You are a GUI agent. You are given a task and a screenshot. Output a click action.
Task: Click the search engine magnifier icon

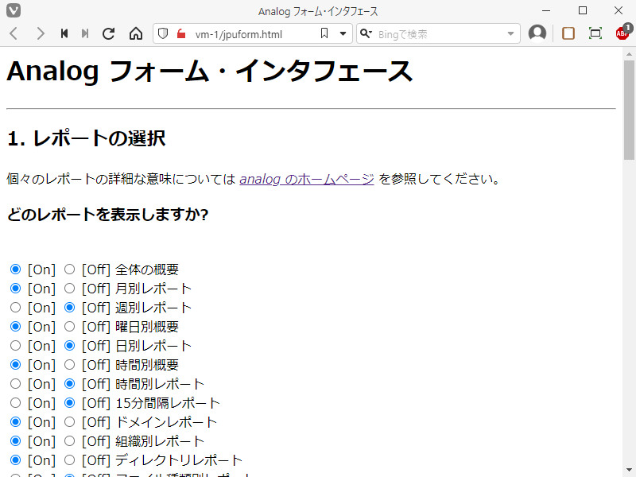(366, 33)
